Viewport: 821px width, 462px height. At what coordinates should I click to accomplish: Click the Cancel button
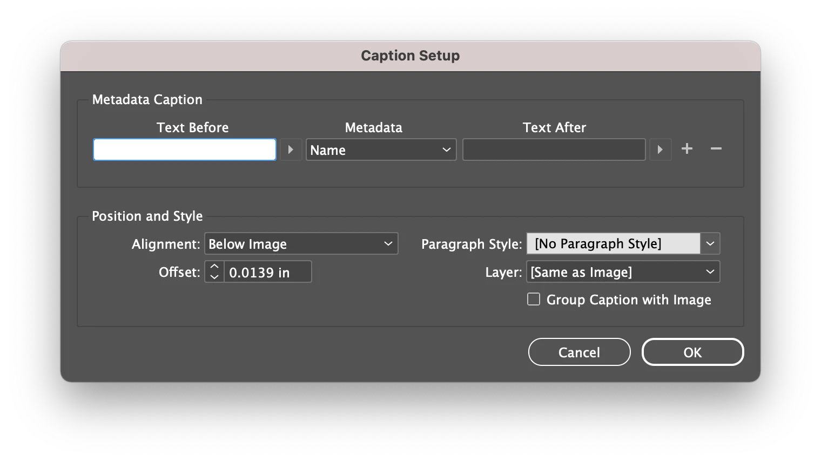pyautogui.click(x=579, y=352)
